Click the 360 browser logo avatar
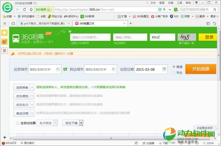The height and width of the screenshot is (146, 221). click(x=7, y=7)
